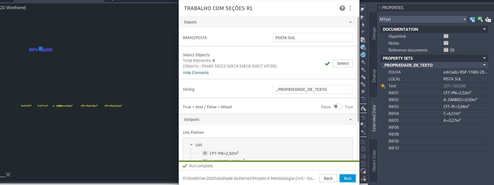Collapse the PROPERTY SETS section
494x185 pixels.
(x=484, y=58)
